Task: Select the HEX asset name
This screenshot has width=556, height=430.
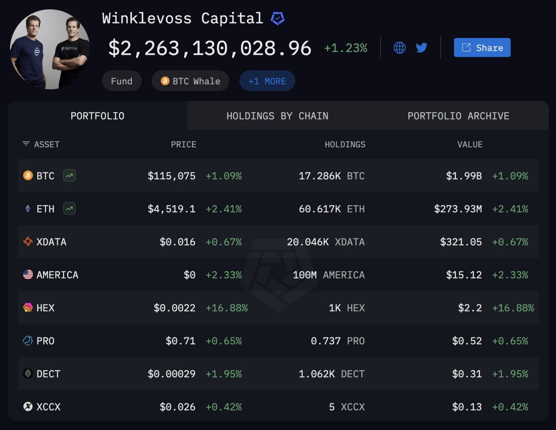Action: tap(45, 308)
